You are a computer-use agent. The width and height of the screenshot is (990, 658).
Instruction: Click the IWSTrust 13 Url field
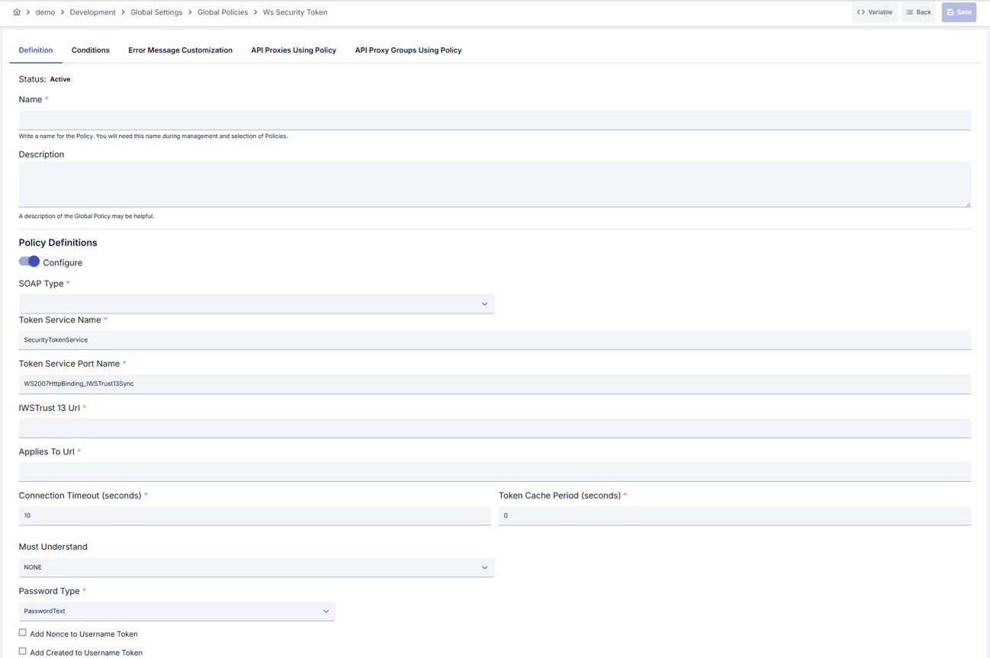(495, 428)
